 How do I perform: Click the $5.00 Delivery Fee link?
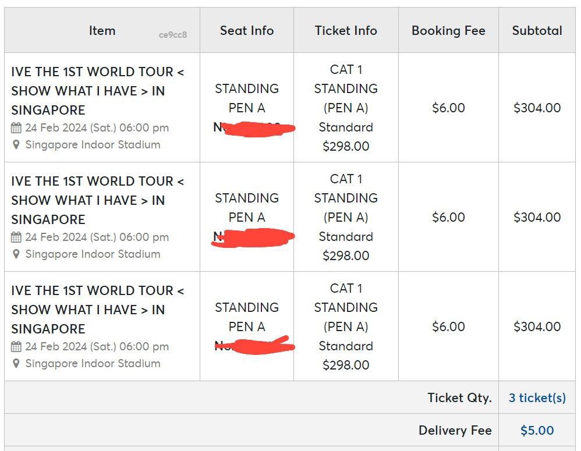536,430
